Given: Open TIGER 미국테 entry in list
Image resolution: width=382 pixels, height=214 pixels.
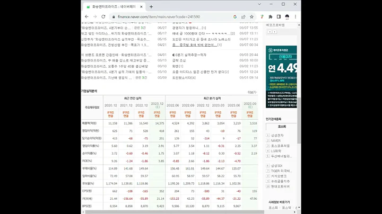Looking at the screenshot, I should tap(281, 171).
